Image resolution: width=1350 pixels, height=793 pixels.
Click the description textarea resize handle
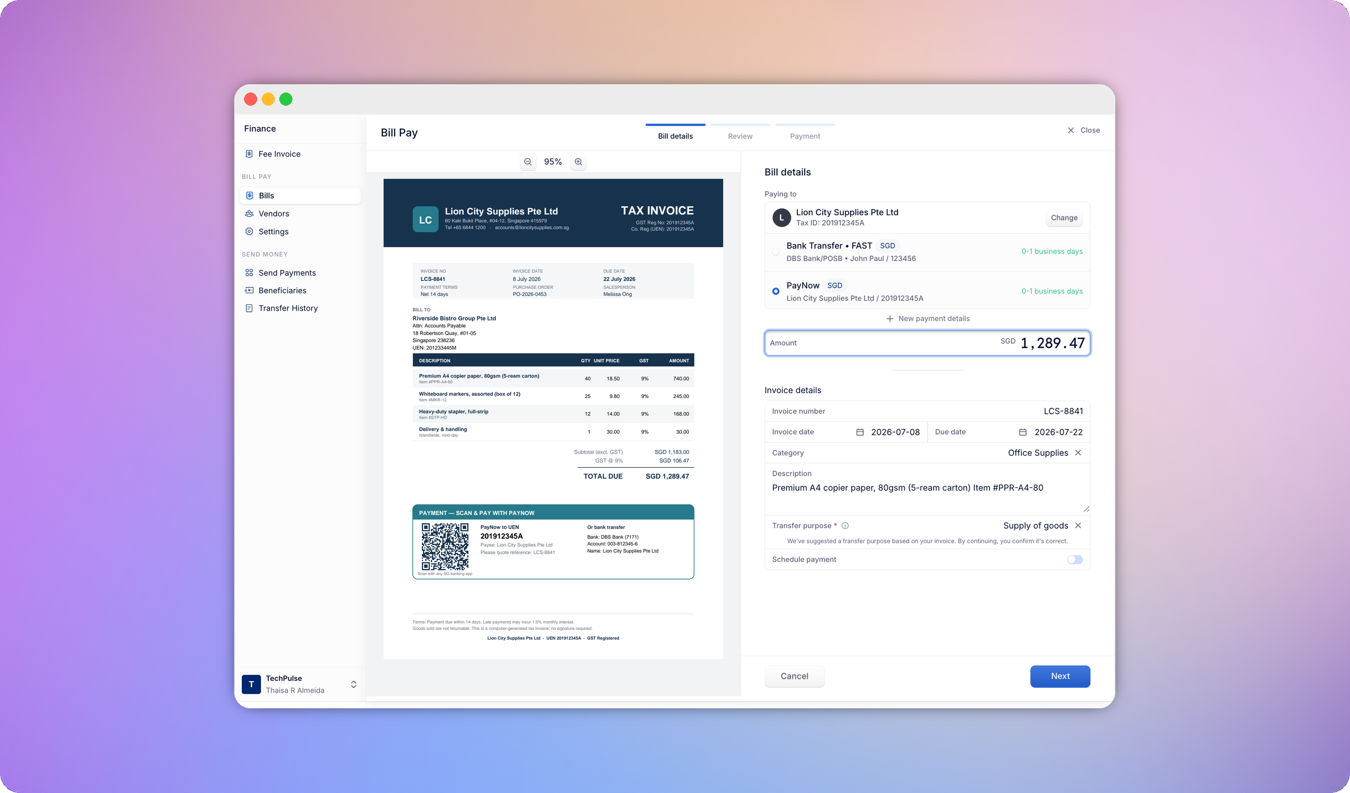pos(1086,509)
